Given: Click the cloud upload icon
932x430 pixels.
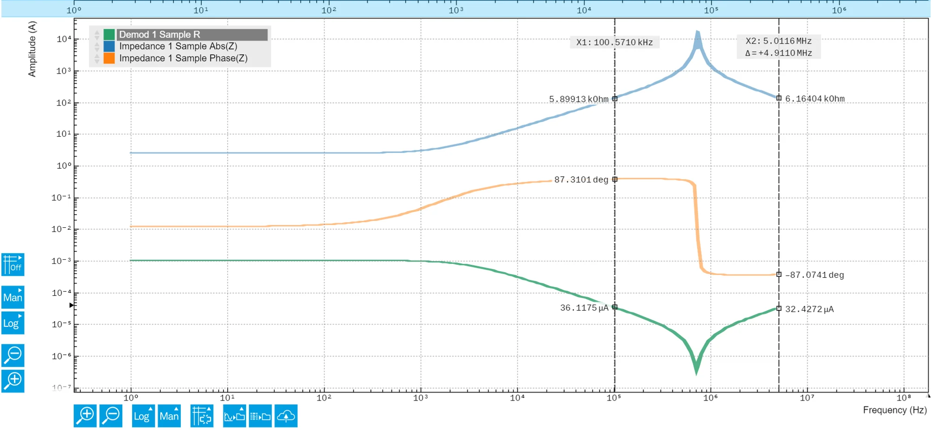Looking at the screenshot, I should 286,416.
